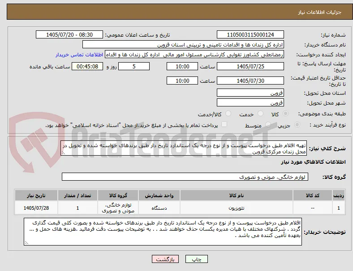Click the نام کالا column header
The width and height of the screenshot is (353, 271).
(x=237, y=195)
